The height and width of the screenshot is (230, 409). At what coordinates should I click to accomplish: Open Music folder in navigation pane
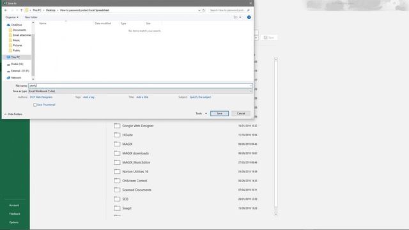tap(16, 40)
